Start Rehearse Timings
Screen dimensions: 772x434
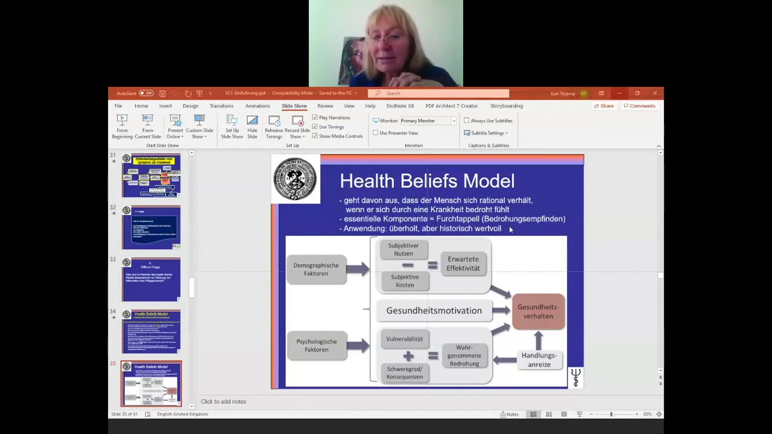[274, 127]
